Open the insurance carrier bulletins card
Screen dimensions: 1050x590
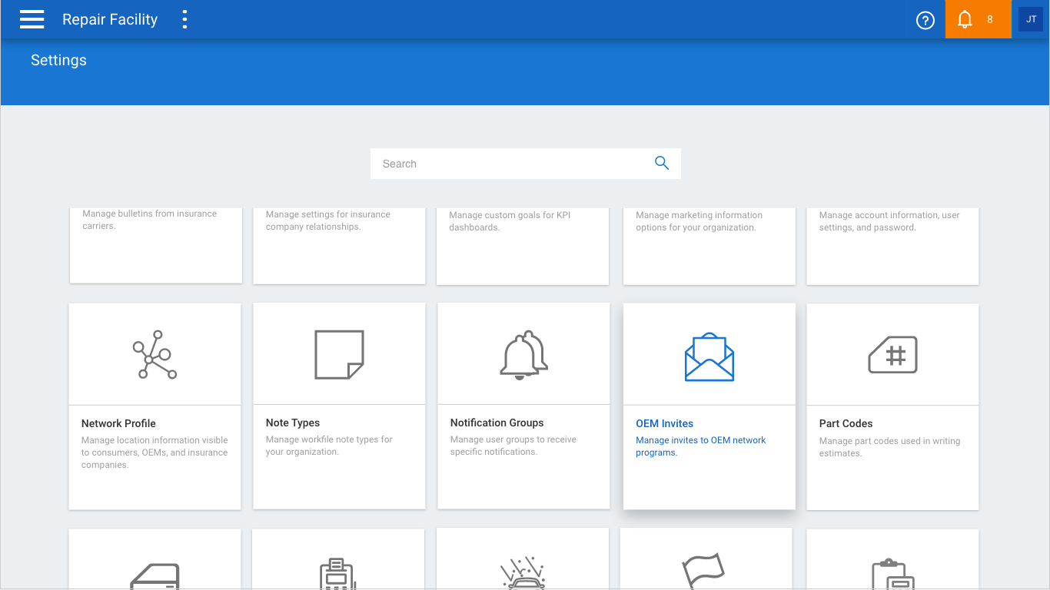(156, 245)
